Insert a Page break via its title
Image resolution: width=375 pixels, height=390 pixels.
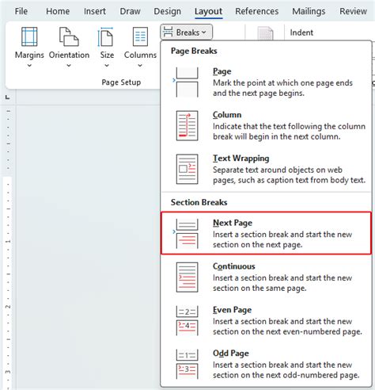(x=222, y=71)
